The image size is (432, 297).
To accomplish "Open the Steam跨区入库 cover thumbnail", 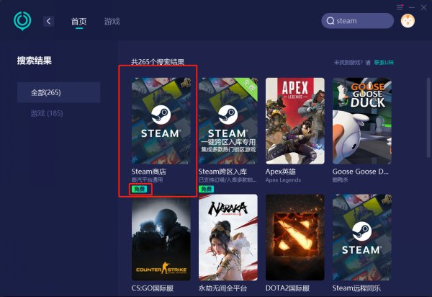I will (228, 121).
